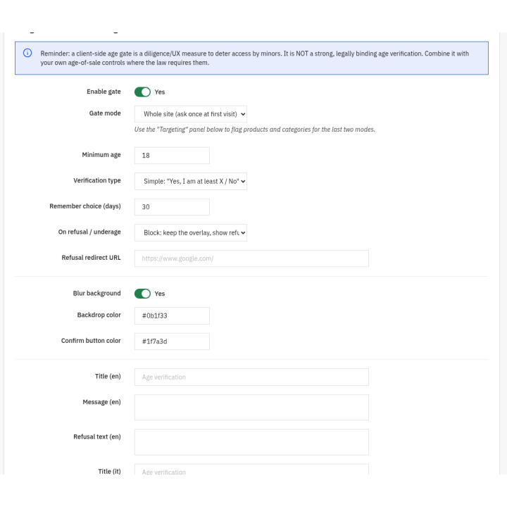
Task: Click the Title (en) label
Action: pos(108,376)
